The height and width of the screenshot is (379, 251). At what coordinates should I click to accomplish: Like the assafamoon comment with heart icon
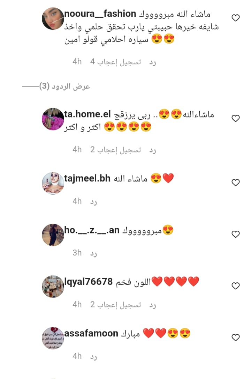coord(236,337)
